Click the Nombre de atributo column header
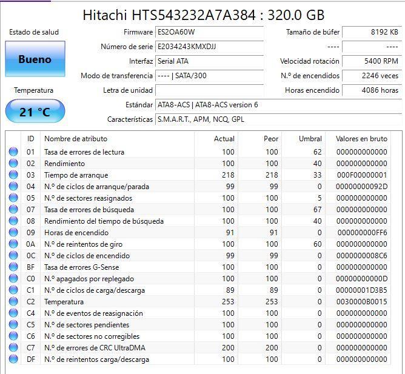405x374 pixels. pyautogui.click(x=118, y=139)
